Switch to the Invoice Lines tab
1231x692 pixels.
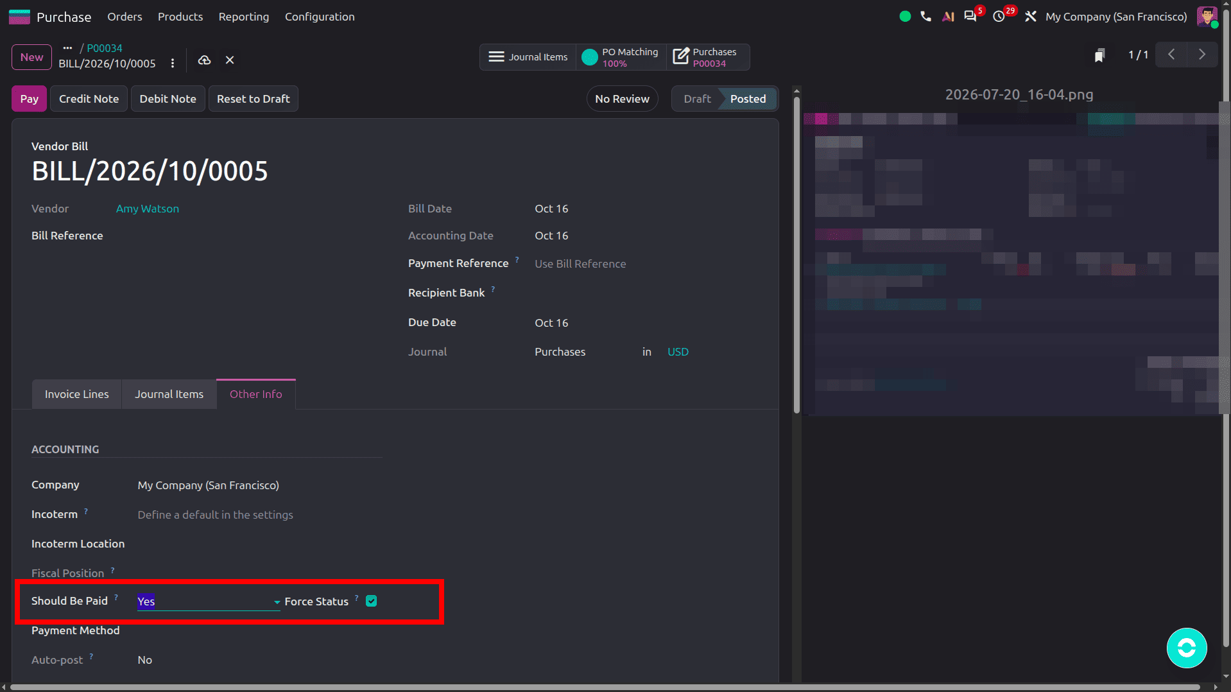click(77, 394)
